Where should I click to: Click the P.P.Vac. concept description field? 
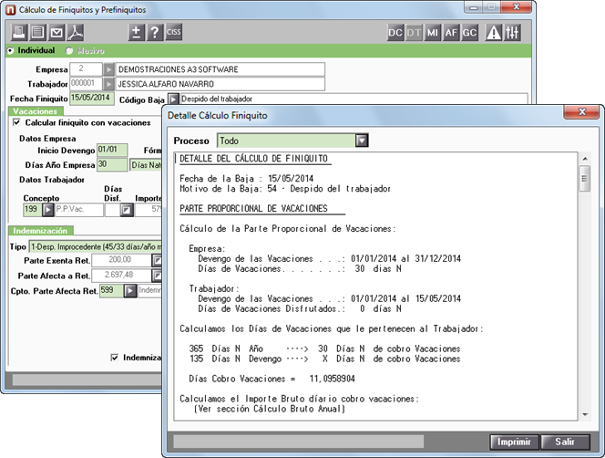pyautogui.click(x=78, y=210)
